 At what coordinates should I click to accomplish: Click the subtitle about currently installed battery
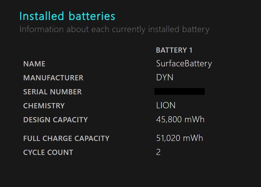[x=114, y=29]
